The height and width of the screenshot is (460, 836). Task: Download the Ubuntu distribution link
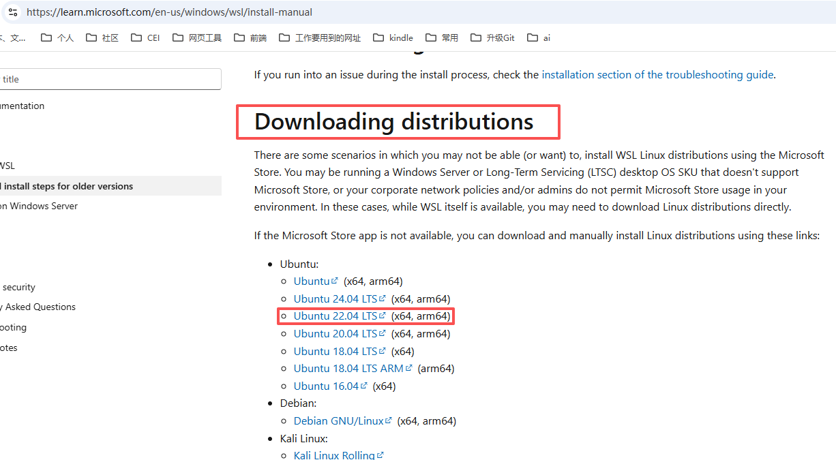click(316, 281)
